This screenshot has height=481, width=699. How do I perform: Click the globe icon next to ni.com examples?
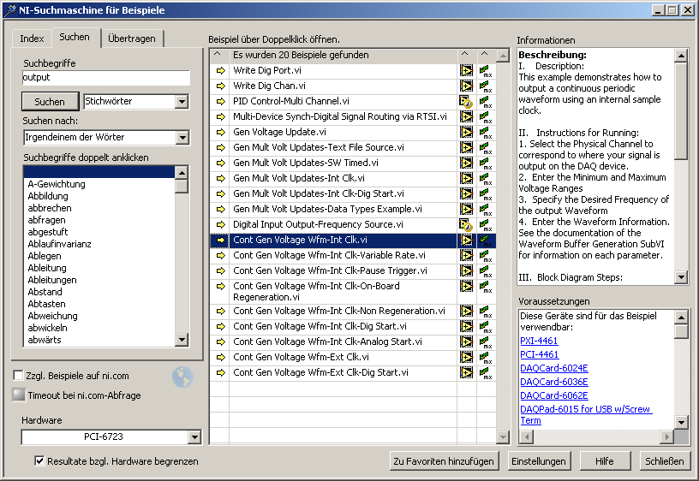(x=182, y=377)
